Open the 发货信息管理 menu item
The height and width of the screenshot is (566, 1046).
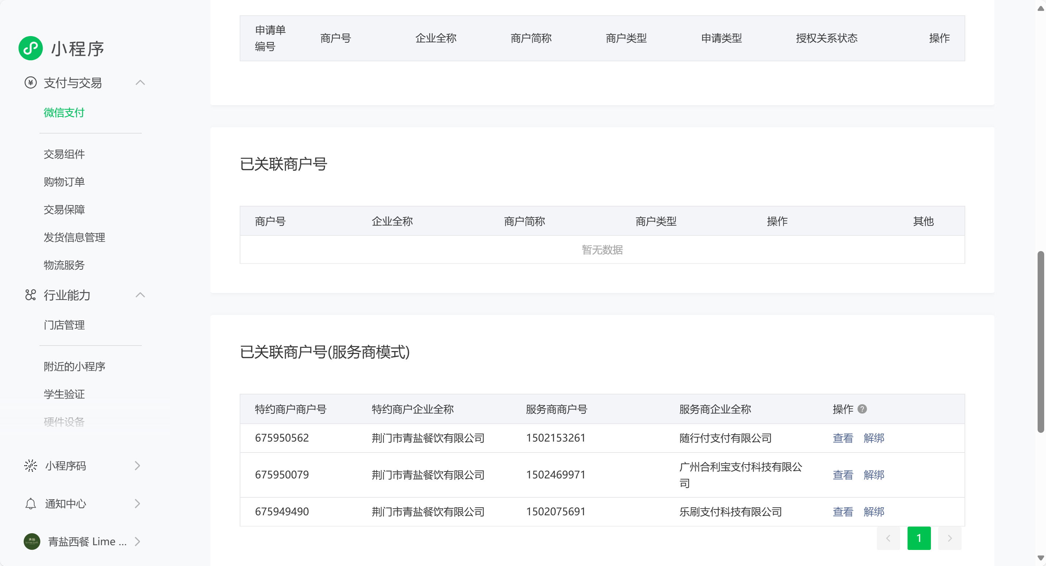74,237
